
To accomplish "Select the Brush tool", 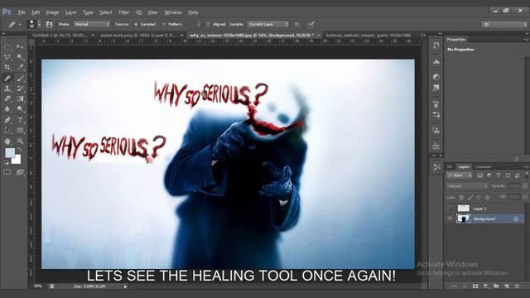I will (20, 78).
